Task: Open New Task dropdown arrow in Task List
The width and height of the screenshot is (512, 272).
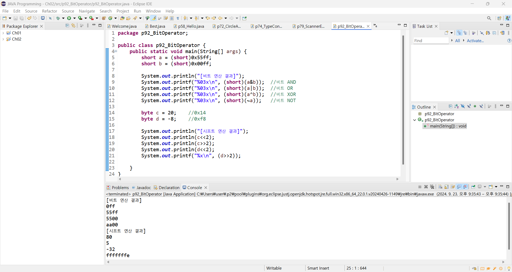Action: click(x=451, y=33)
